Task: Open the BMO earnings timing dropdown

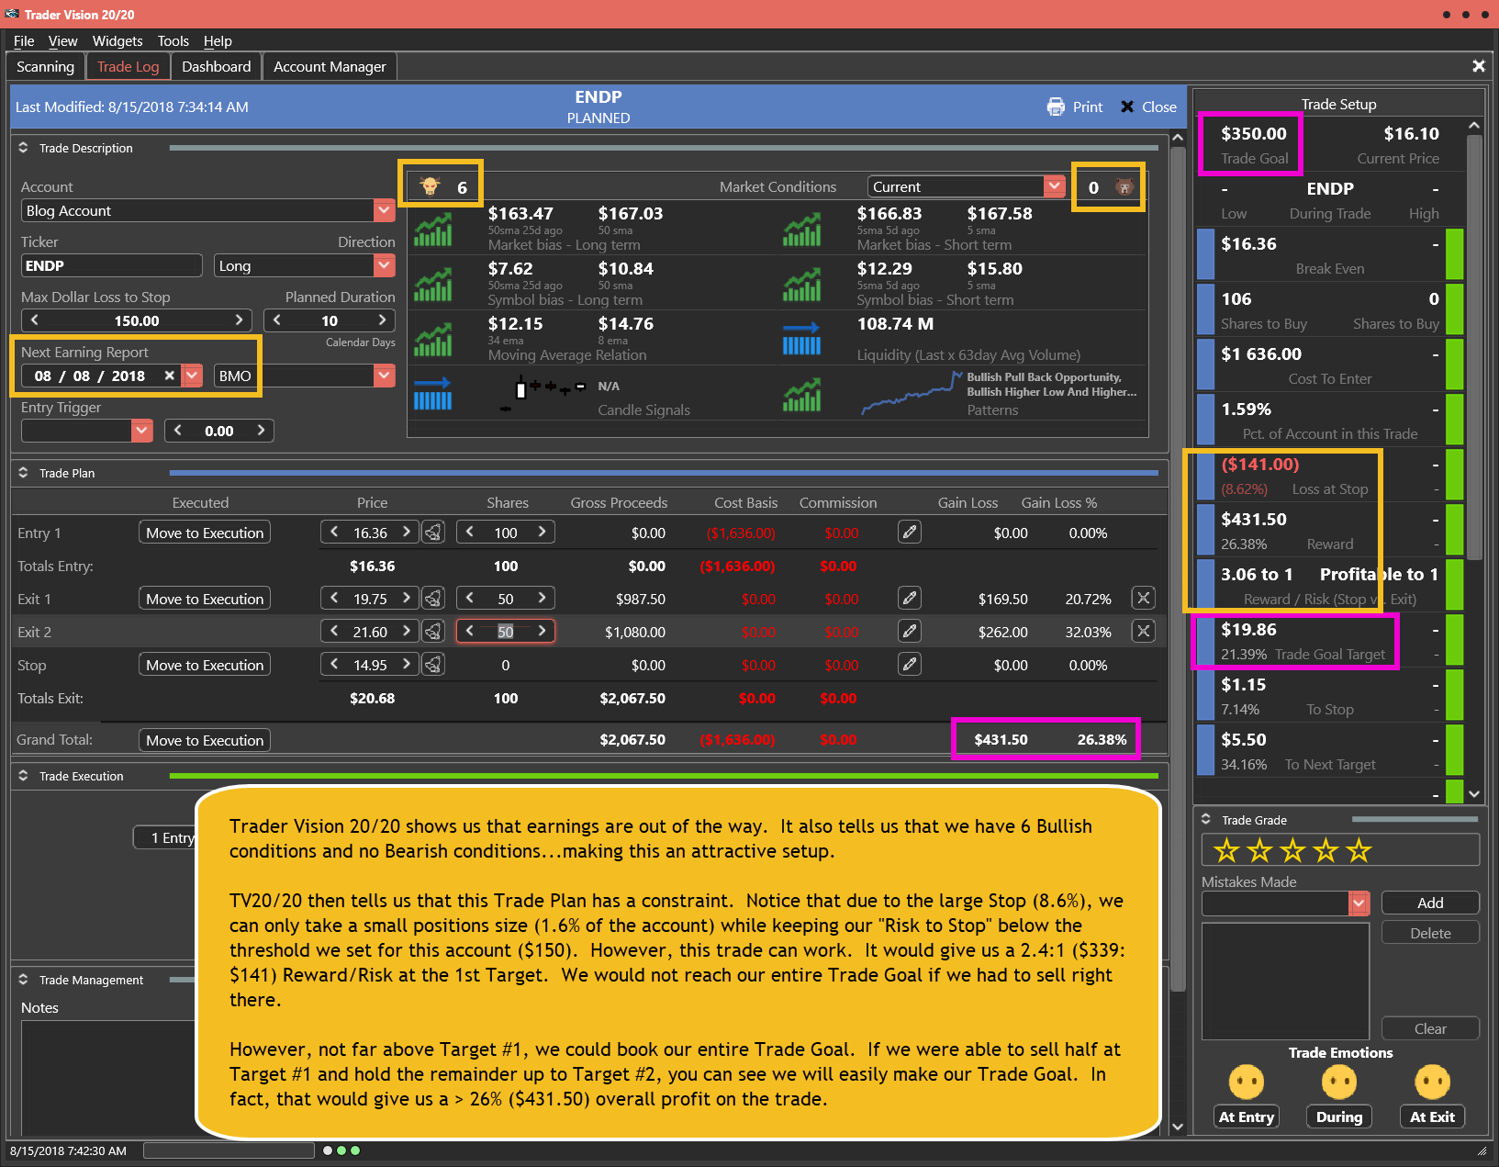Action: coord(385,376)
